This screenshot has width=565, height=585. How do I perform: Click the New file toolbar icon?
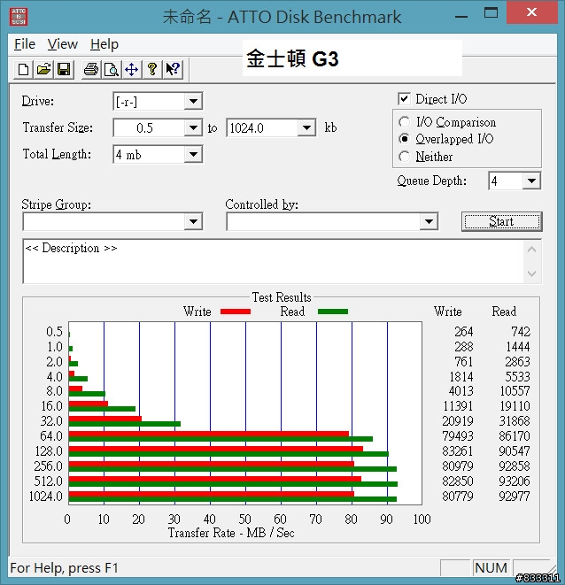(x=24, y=69)
